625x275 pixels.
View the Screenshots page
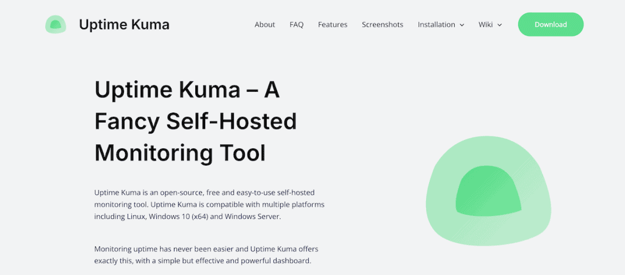pyautogui.click(x=382, y=24)
